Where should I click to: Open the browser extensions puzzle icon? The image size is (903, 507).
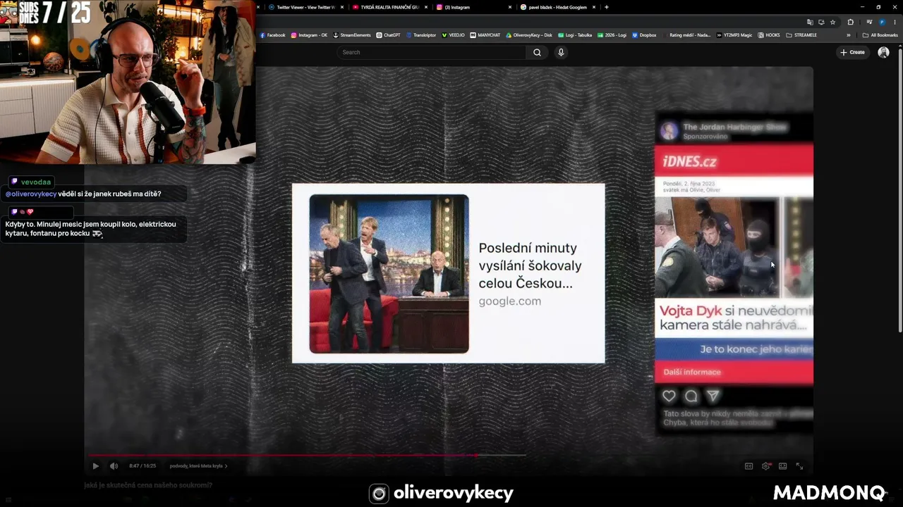(850, 22)
